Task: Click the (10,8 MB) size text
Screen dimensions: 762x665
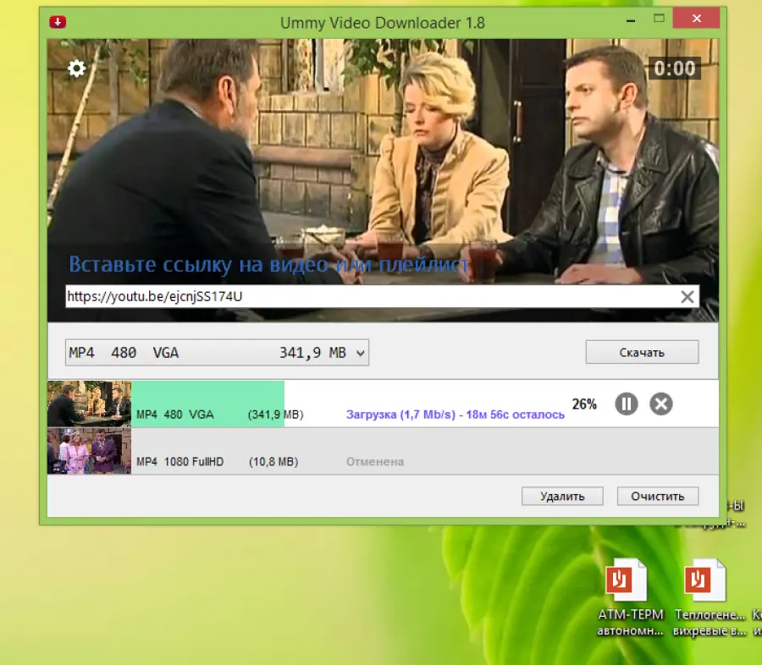Action: (x=273, y=461)
